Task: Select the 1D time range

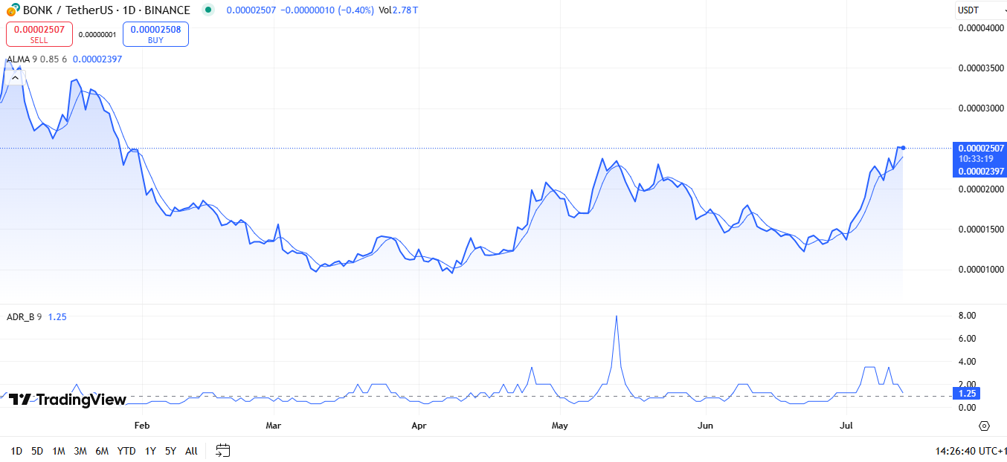Action: (16, 450)
